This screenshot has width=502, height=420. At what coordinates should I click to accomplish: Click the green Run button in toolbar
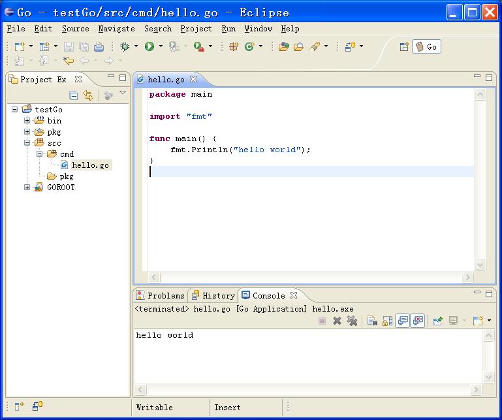(x=149, y=46)
